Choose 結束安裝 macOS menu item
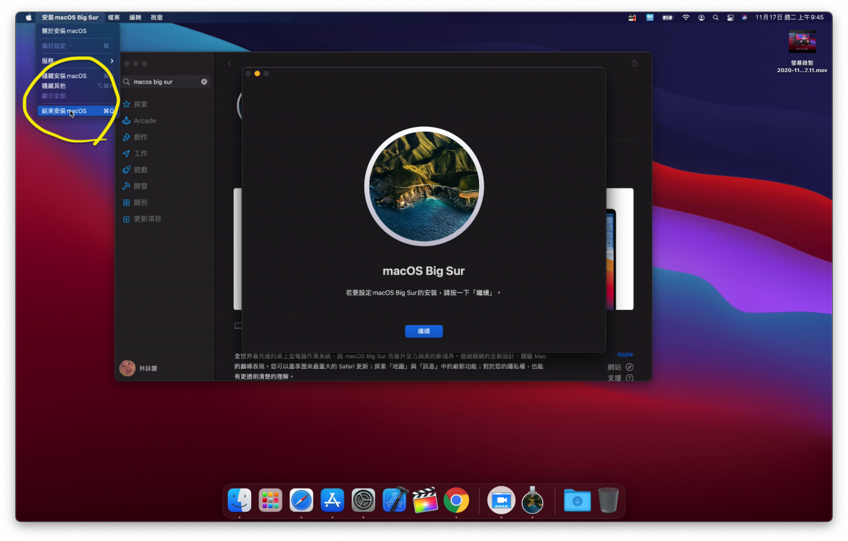 coord(78,111)
